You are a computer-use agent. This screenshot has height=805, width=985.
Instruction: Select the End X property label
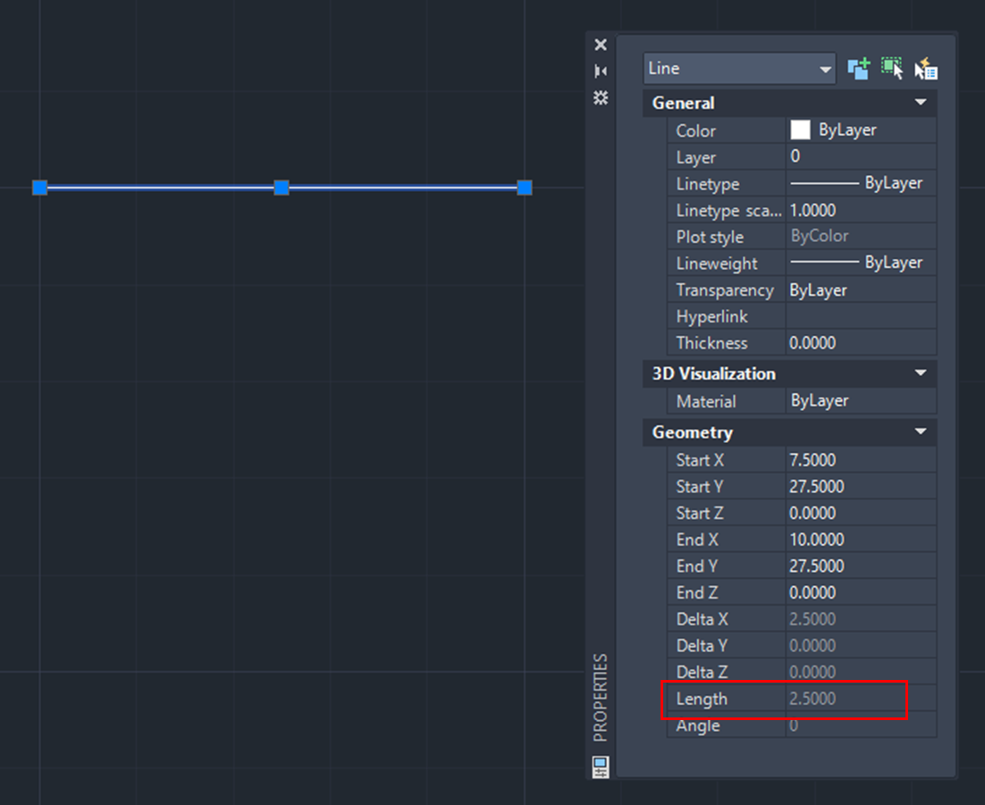click(696, 540)
